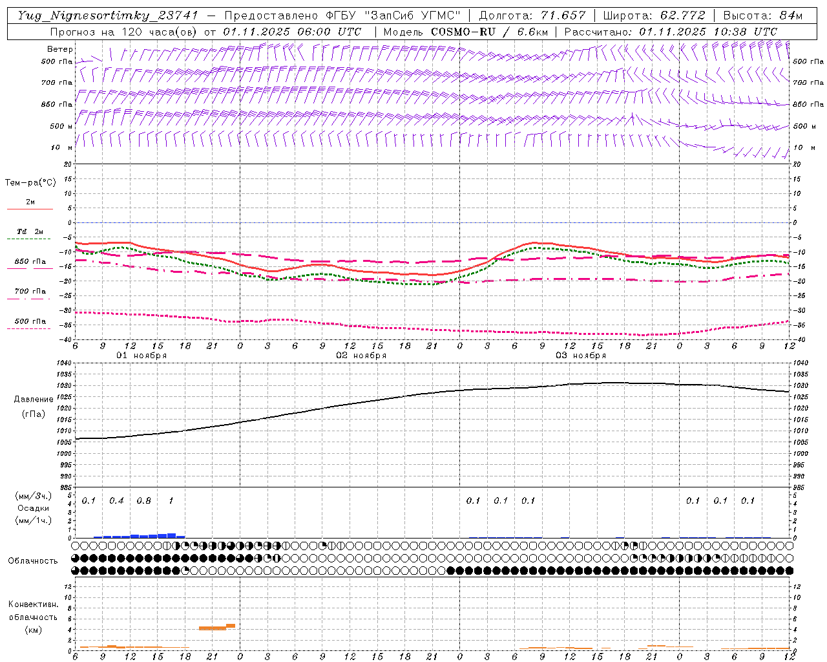Image resolution: width=827 pixels, height=662 pixels.
Task: Click the '(мм/1ч.)' precipitation unit label
Action: pos(34,520)
